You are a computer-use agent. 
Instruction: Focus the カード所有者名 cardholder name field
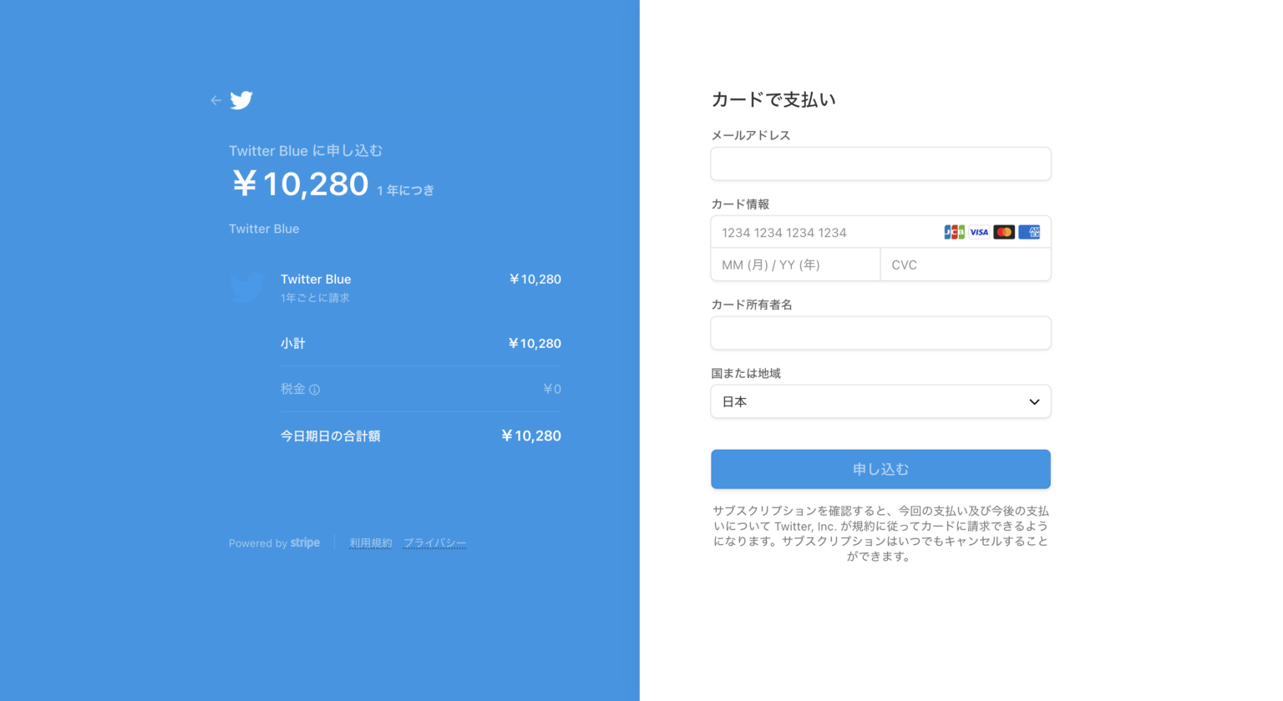(880, 333)
